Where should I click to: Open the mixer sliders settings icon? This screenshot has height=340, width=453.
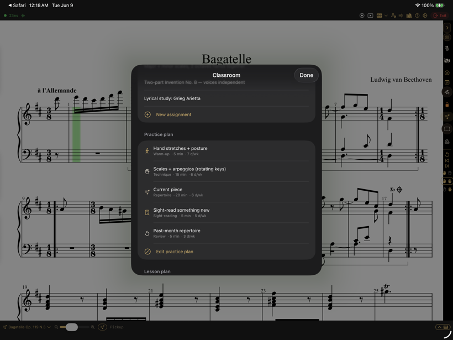[401, 15]
